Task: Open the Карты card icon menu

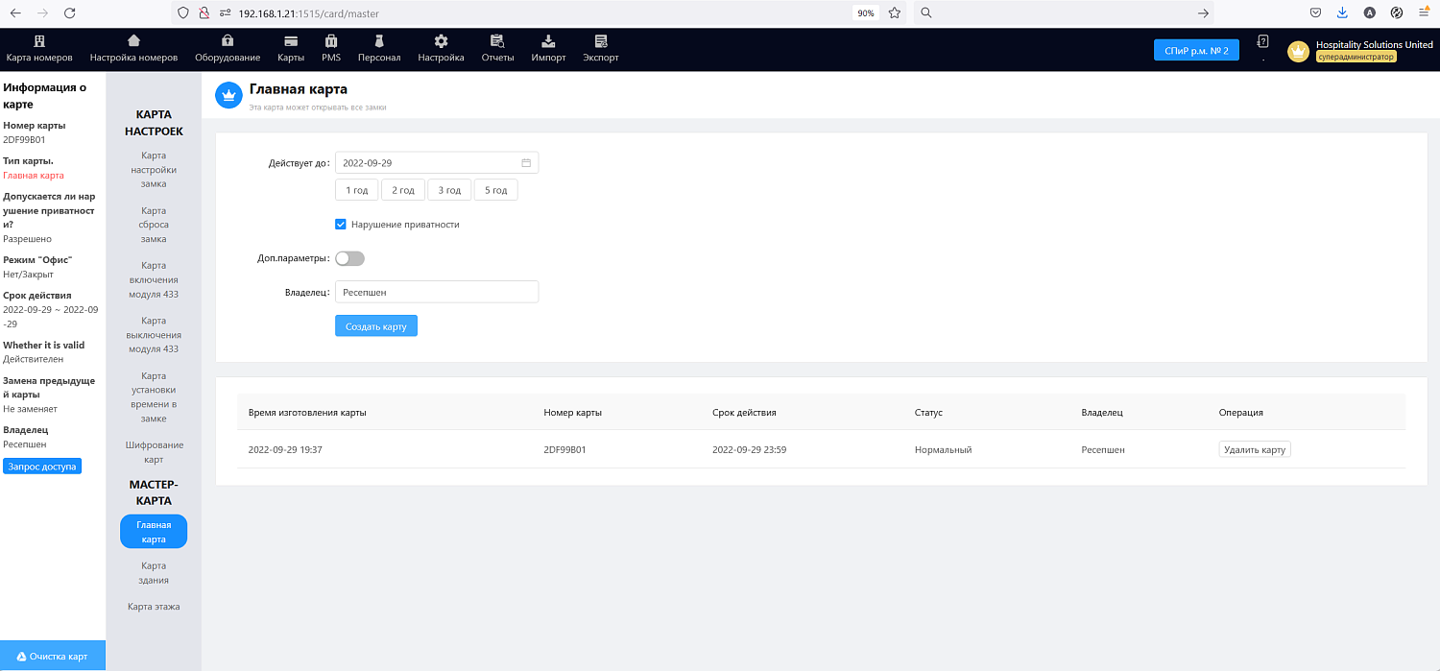Action: tap(290, 41)
